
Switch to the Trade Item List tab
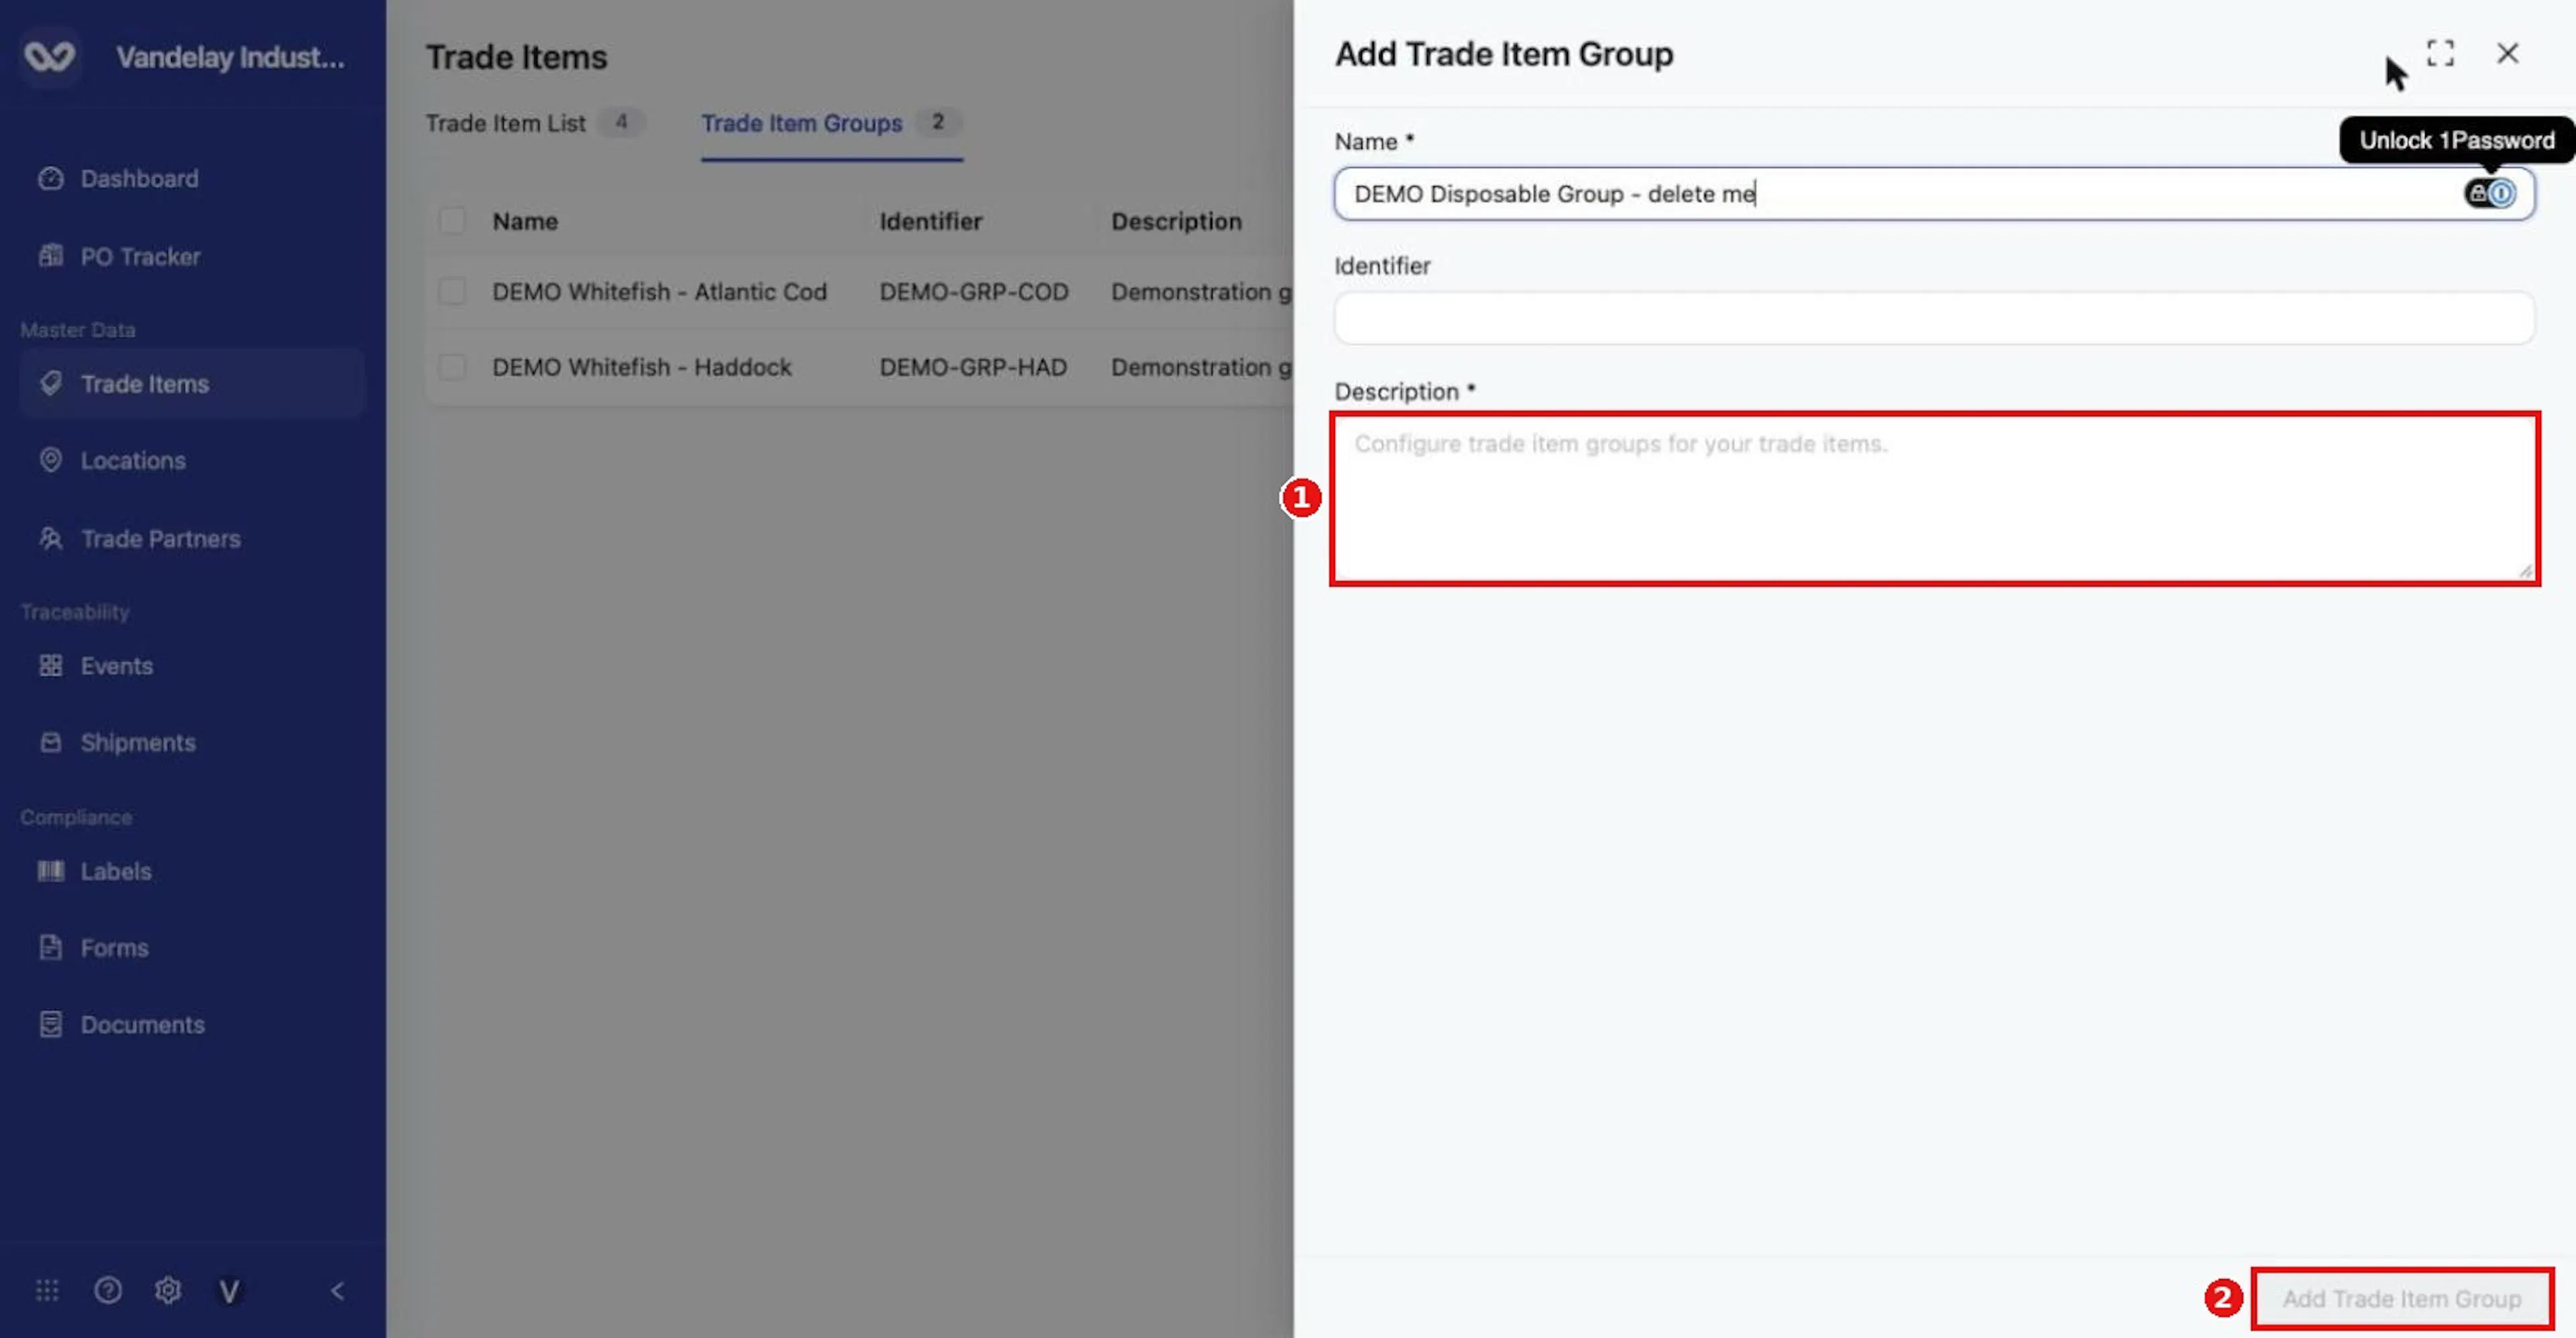[x=535, y=124]
